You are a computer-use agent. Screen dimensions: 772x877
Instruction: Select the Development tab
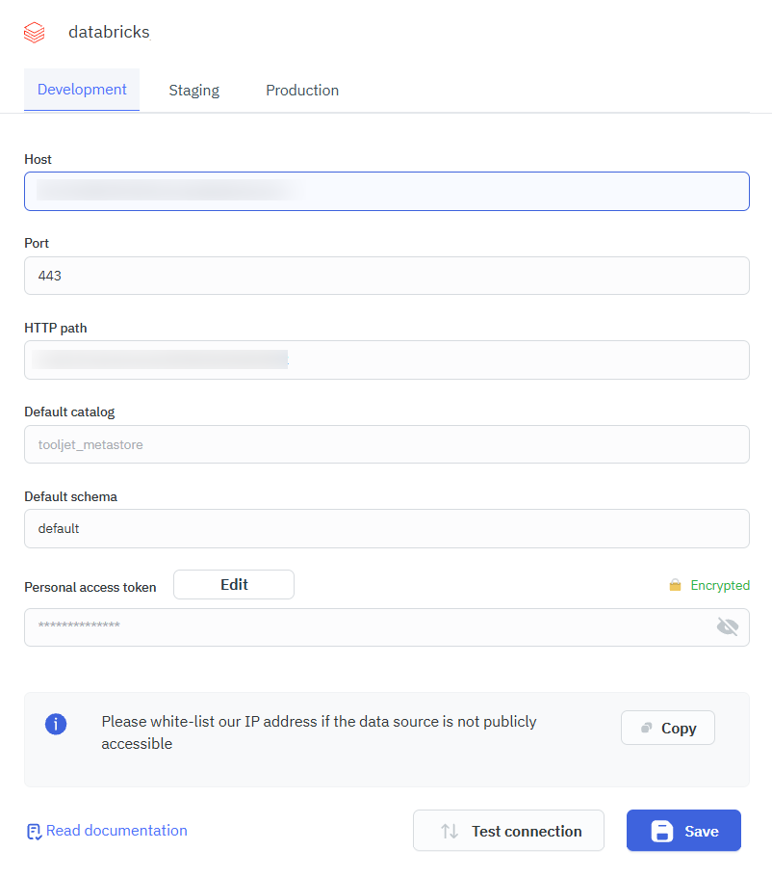point(81,90)
